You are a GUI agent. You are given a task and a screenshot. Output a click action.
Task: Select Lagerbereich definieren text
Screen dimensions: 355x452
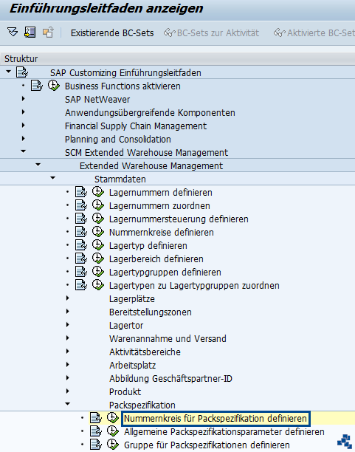(x=156, y=258)
